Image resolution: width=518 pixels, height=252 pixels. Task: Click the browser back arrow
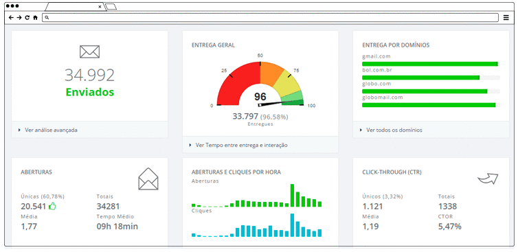[x=11, y=18]
